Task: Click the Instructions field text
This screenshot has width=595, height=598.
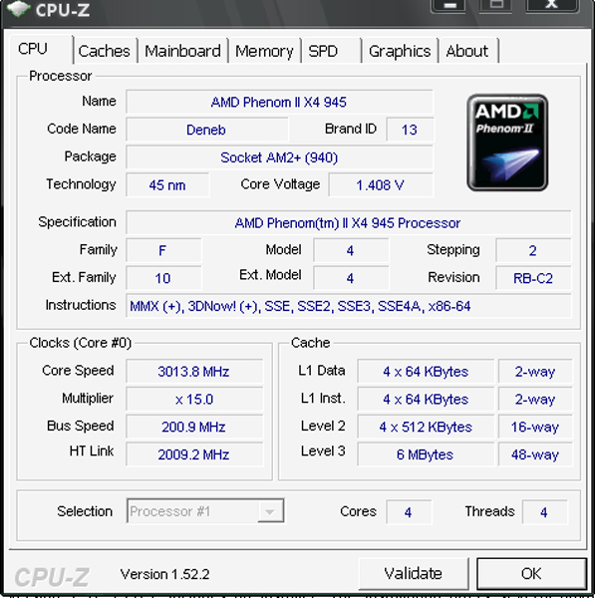Action: pos(300,306)
